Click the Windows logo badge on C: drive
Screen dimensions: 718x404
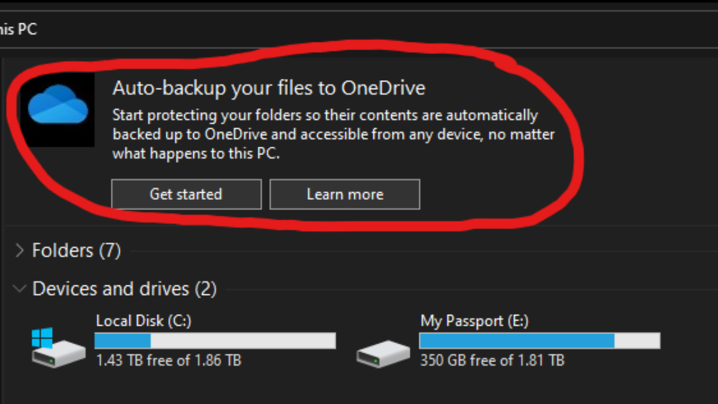click(42, 337)
